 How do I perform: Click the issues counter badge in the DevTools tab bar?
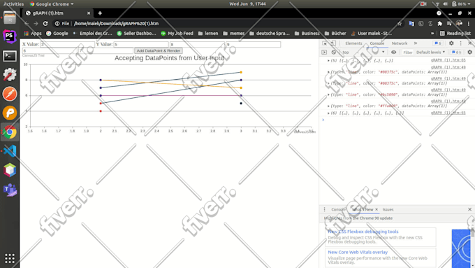pyautogui.click(x=438, y=43)
